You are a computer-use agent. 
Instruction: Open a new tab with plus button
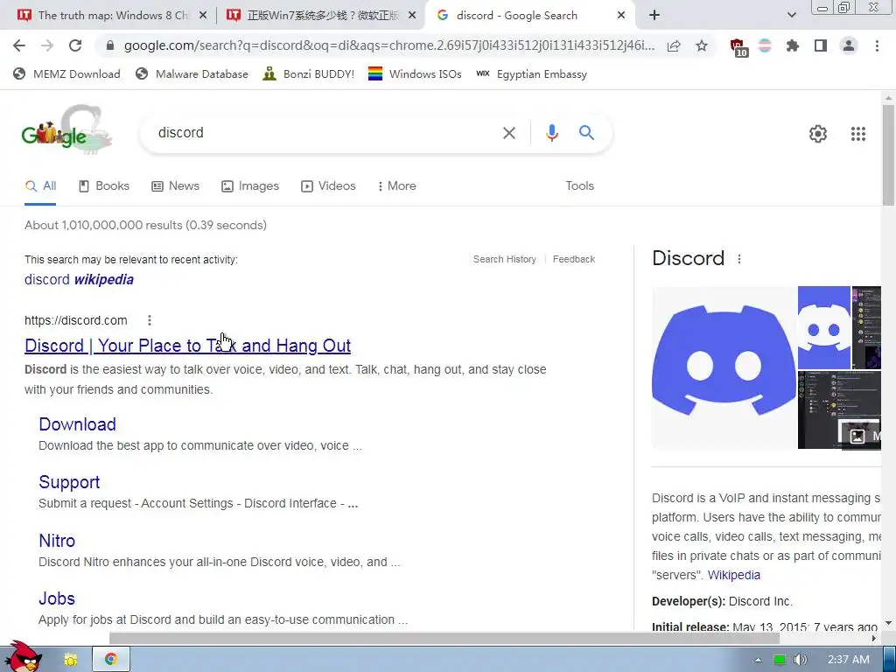pyautogui.click(x=654, y=16)
